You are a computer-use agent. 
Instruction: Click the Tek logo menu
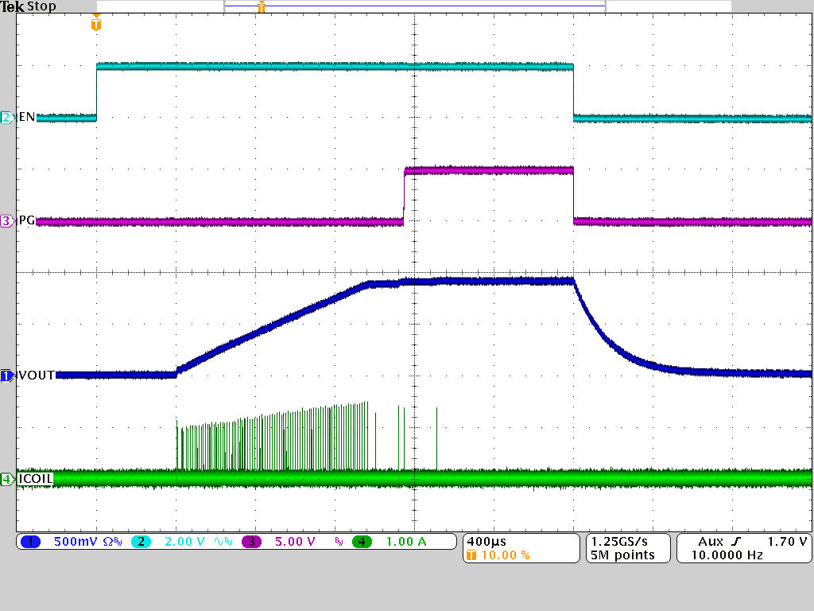(x=14, y=6)
